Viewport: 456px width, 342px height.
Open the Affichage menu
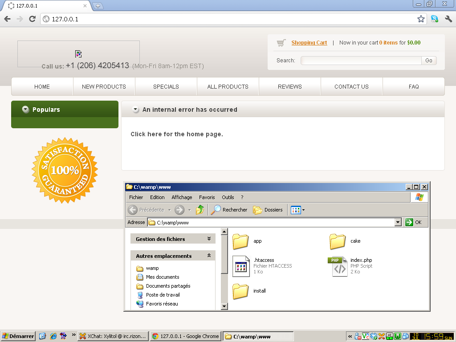(x=182, y=197)
